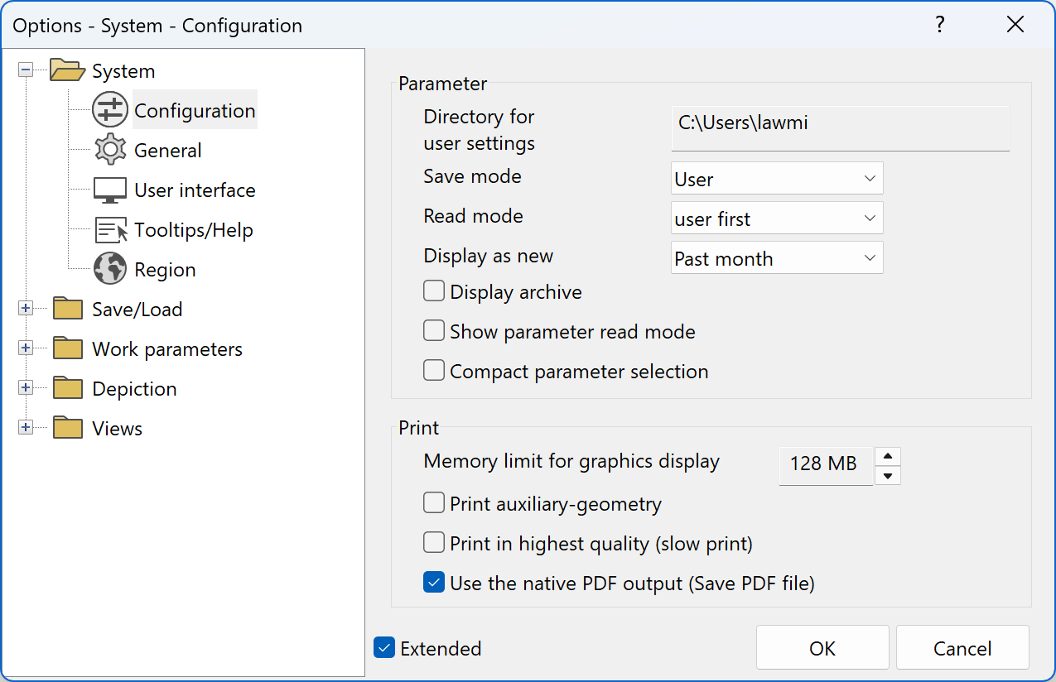Click the Tooltips/Help icon
This screenshot has height=682, width=1056.
click(109, 229)
